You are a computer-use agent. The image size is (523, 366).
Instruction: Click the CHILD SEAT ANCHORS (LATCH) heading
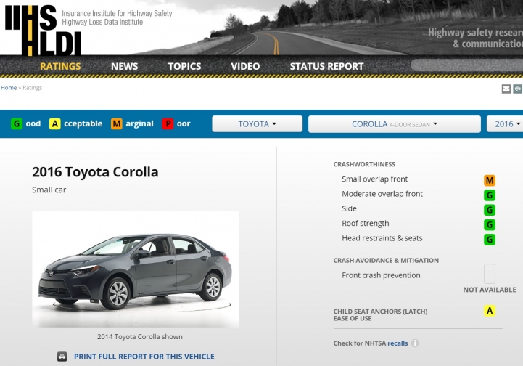(380, 314)
